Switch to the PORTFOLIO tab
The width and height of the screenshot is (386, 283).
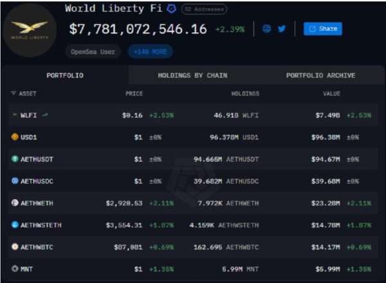pos(65,76)
